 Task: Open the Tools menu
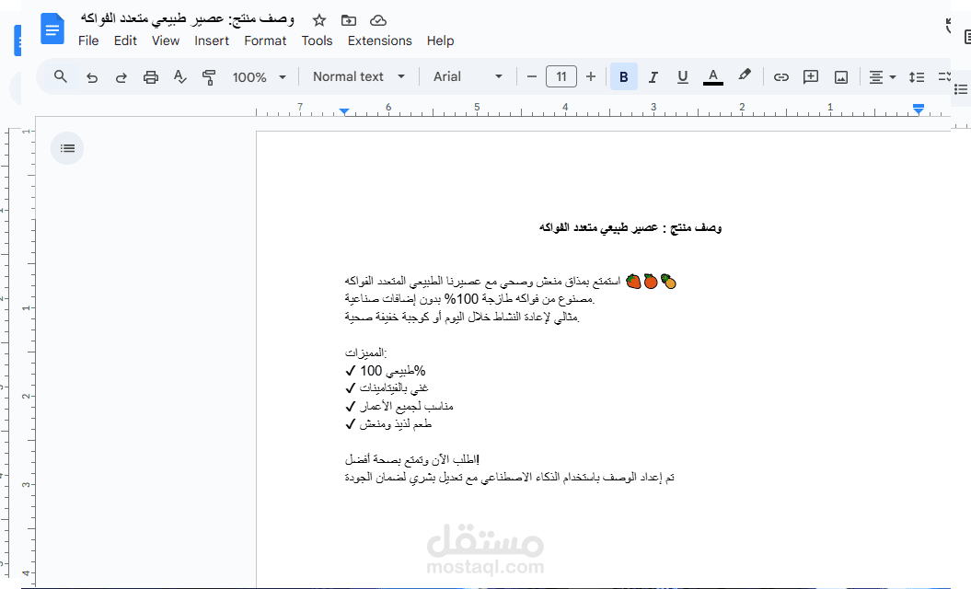(x=317, y=40)
